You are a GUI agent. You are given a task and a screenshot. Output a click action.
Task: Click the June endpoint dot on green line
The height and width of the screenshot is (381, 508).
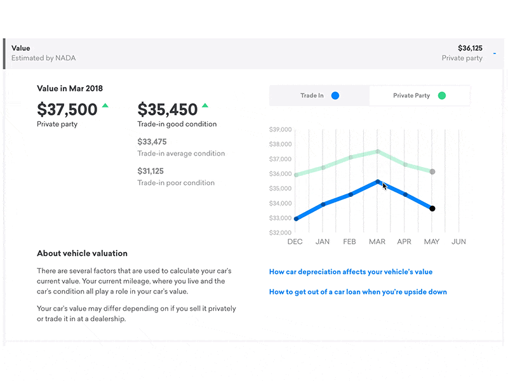pyautogui.click(x=432, y=171)
